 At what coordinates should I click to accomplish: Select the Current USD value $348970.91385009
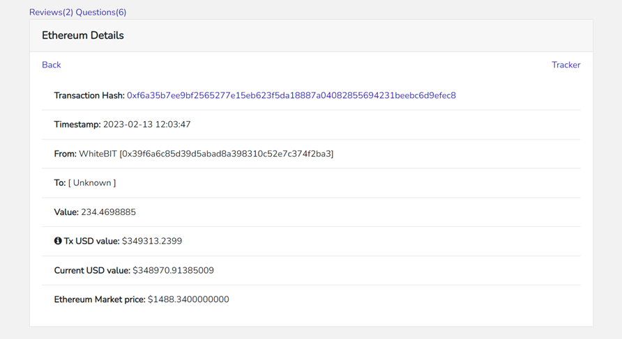174,271
